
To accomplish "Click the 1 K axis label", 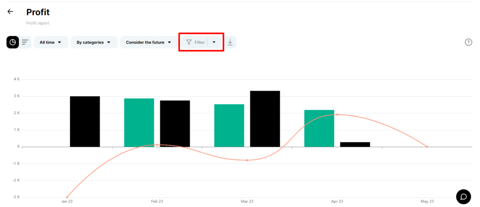I will click(17, 130).
